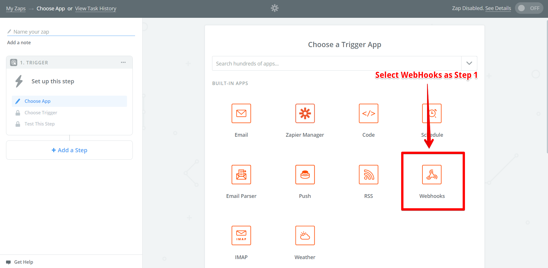Click the Get Help chat bubble icon
The height and width of the screenshot is (268, 548).
(8, 262)
